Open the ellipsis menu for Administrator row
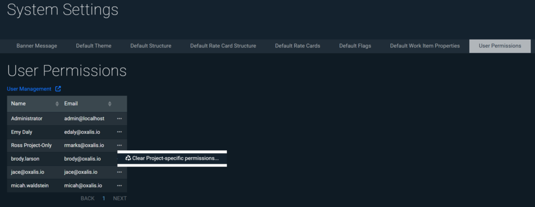The image size is (535, 207). pyautogui.click(x=119, y=119)
